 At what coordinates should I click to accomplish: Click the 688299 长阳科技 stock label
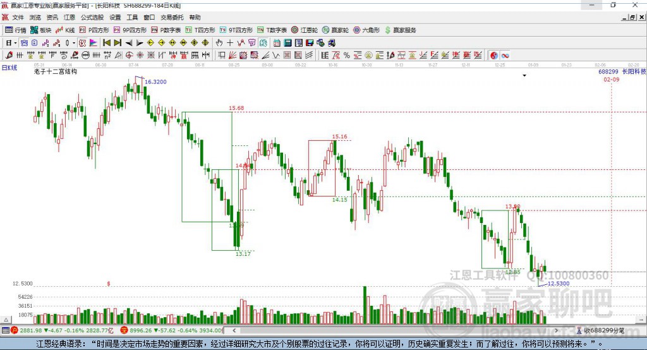[x=622, y=71]
